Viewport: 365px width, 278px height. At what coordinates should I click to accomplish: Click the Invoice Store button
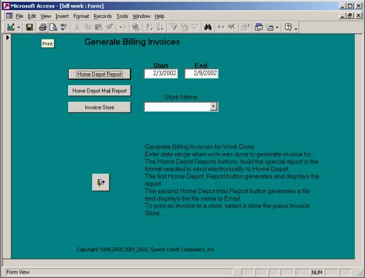[99, 107]
